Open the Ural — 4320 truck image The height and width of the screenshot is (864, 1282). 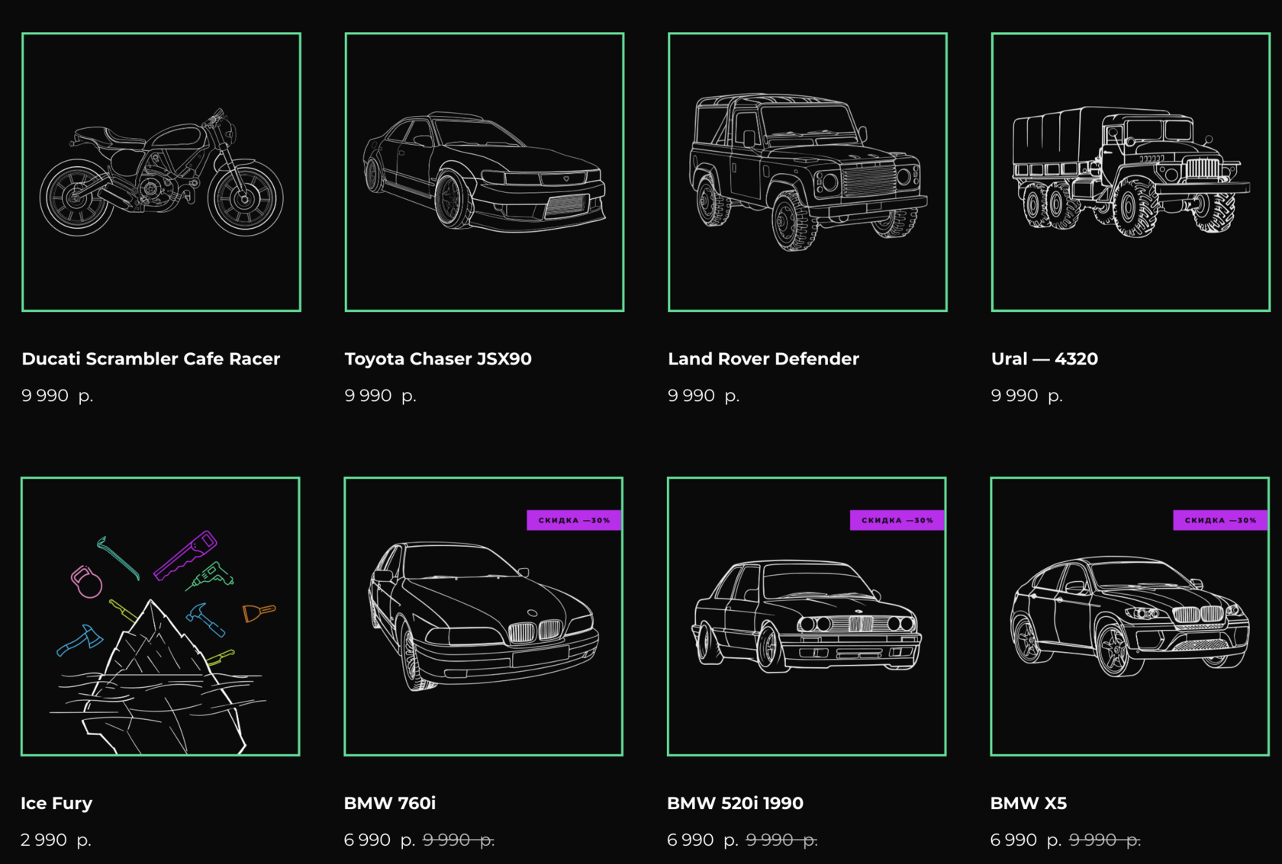click(1131, 172)
